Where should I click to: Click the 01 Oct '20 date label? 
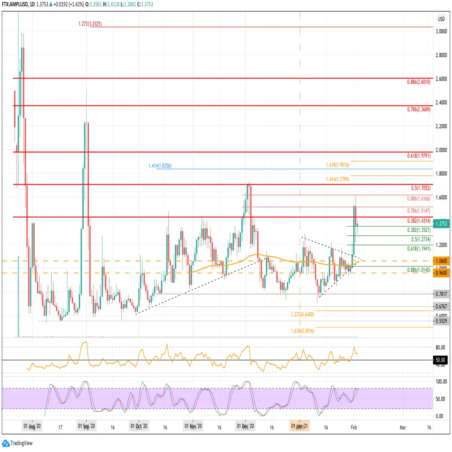click(139, 426)
